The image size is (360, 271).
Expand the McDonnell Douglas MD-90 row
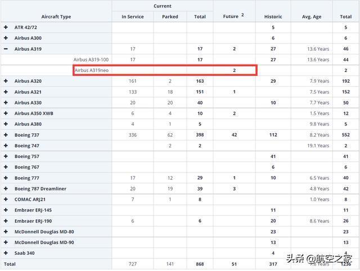tap(6, 242)
